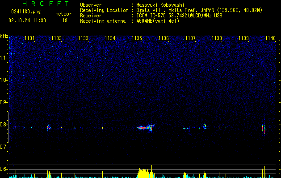Click the 1.1 frequency axis label
The height and width of the screenshot is (178, 281).
[x=4, y=58]
